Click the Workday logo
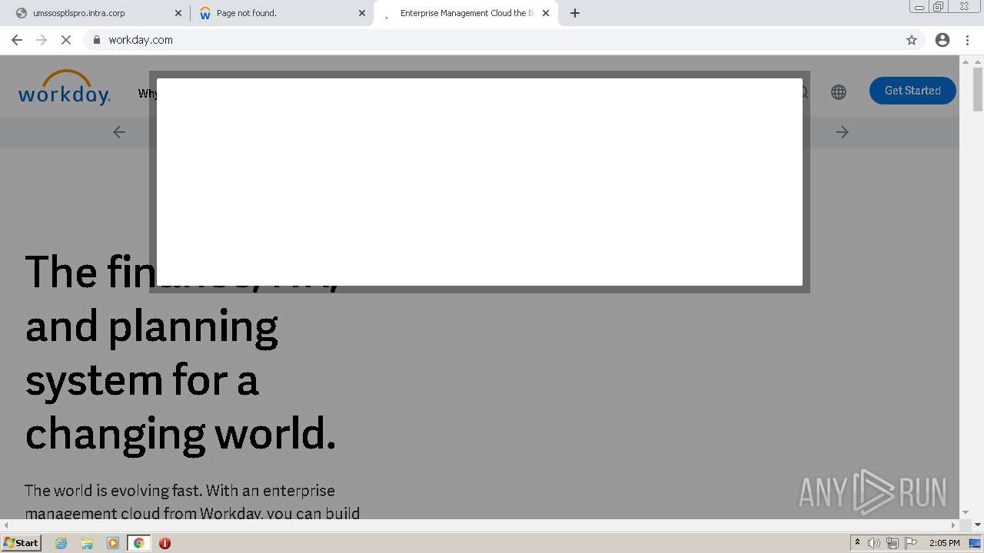 pos(65,88)
